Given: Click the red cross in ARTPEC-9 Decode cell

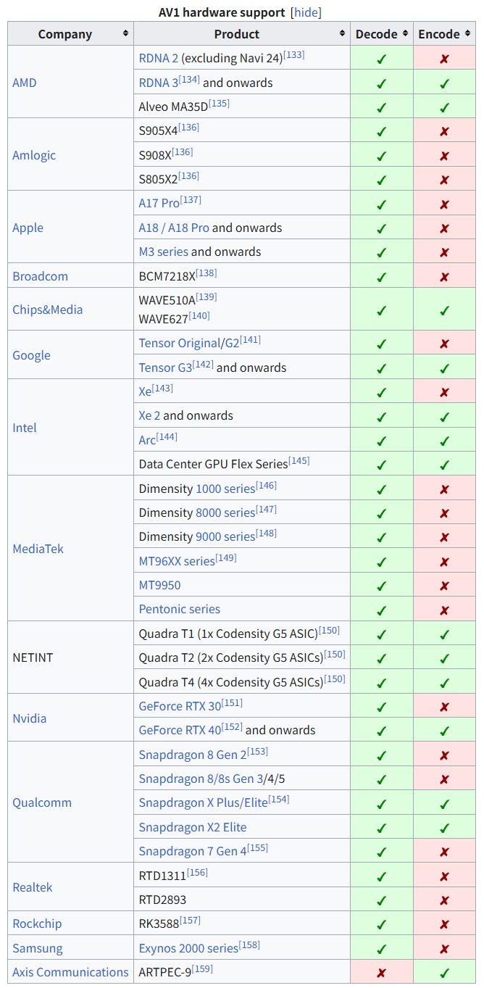Looking at the screenshot, I should [x=381, y=973].
